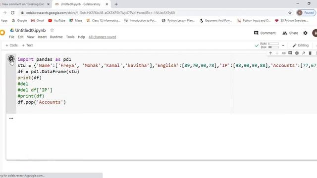The image size is (317, 178).
Task: Open Paused profile button in Chrome
Action: tap(306, 13)
